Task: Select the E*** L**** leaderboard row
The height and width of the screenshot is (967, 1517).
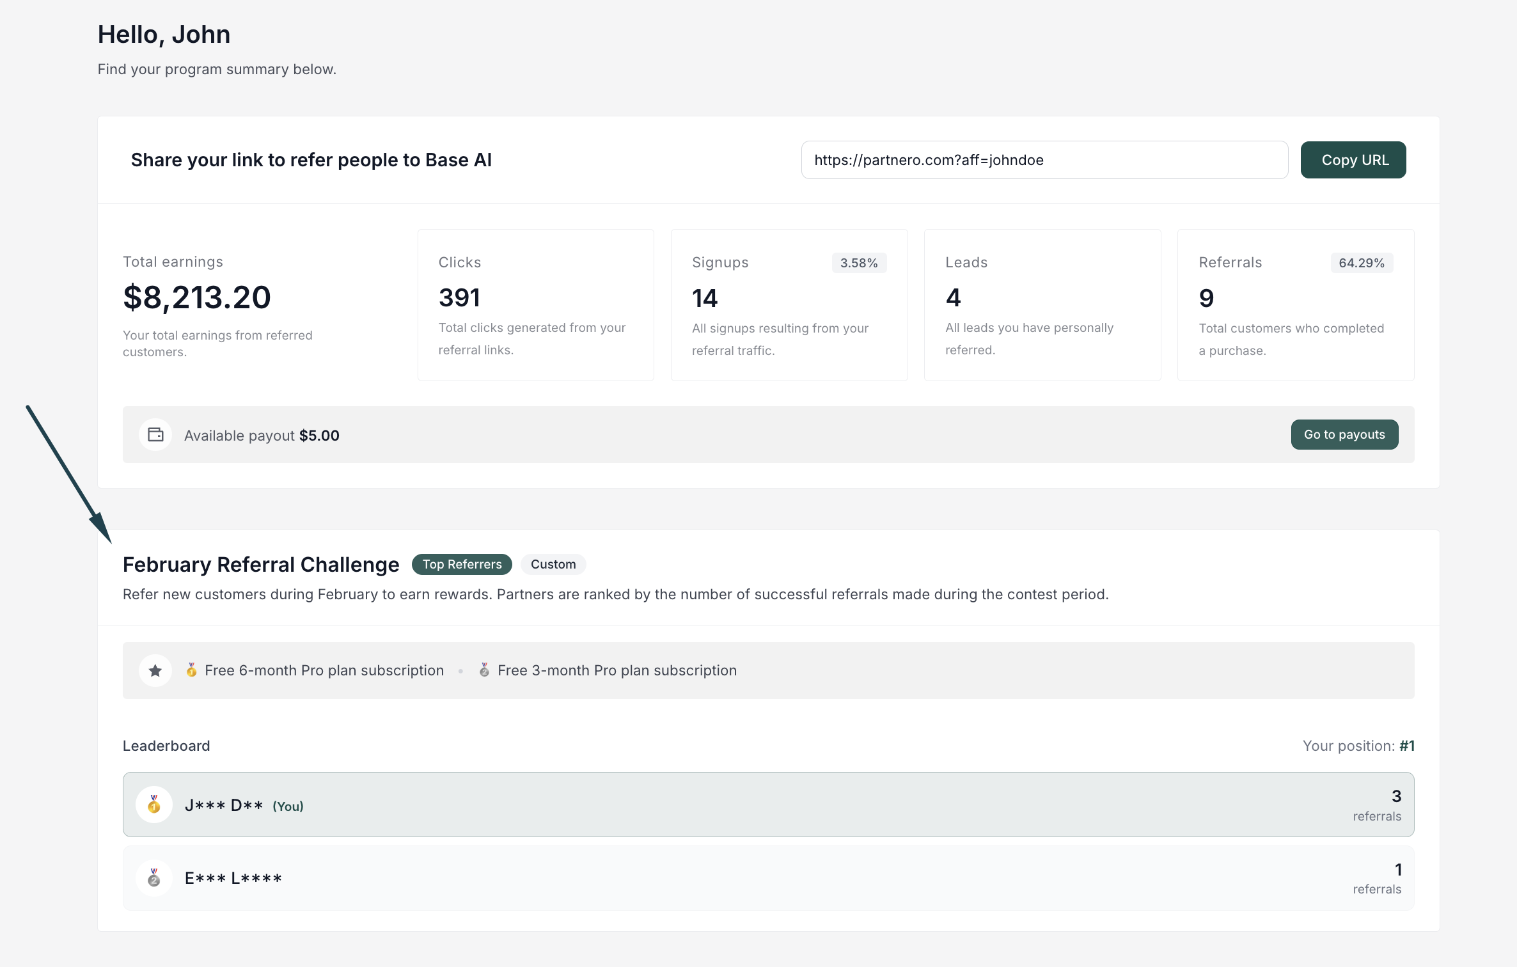Action: point(767,877)
